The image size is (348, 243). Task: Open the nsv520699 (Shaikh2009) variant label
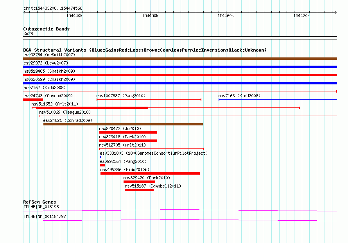point(49,79)
